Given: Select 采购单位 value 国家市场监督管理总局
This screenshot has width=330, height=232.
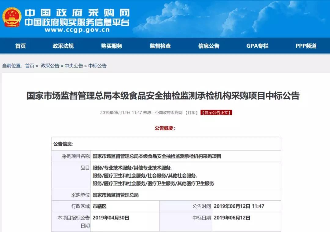Looking at the screenshot, I should (116, 195).
